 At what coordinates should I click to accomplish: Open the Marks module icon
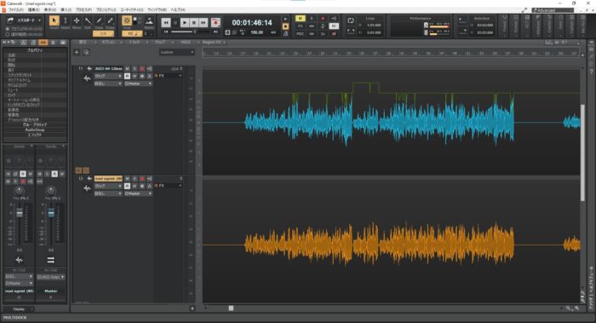tap(149, 20)
